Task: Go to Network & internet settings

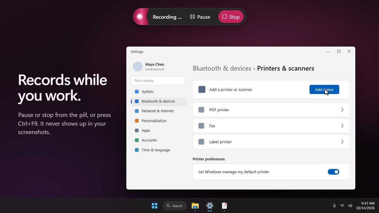Action: point(159,111)
